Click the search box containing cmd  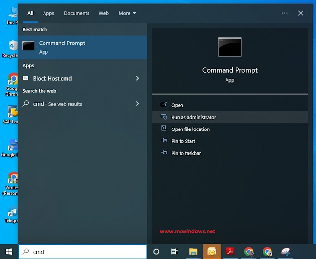(83, 252)
